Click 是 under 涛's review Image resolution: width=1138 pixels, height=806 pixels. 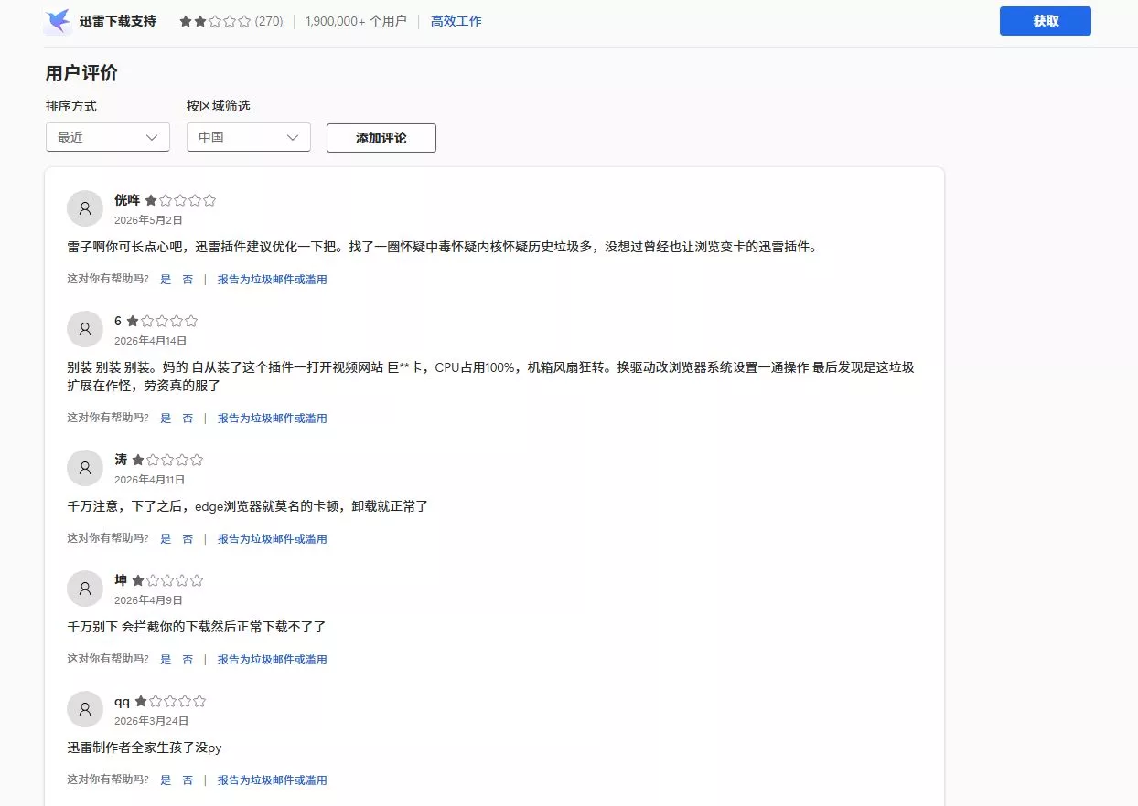(166, 539)
